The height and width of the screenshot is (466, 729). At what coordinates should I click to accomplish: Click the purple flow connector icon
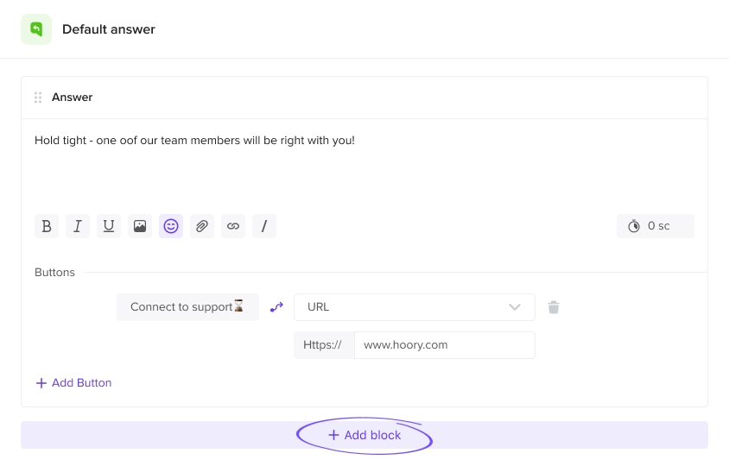pos(276,307)
